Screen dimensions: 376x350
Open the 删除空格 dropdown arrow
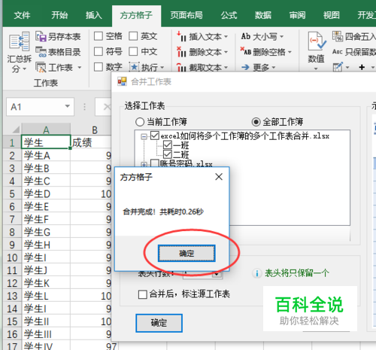coord(290,52)
